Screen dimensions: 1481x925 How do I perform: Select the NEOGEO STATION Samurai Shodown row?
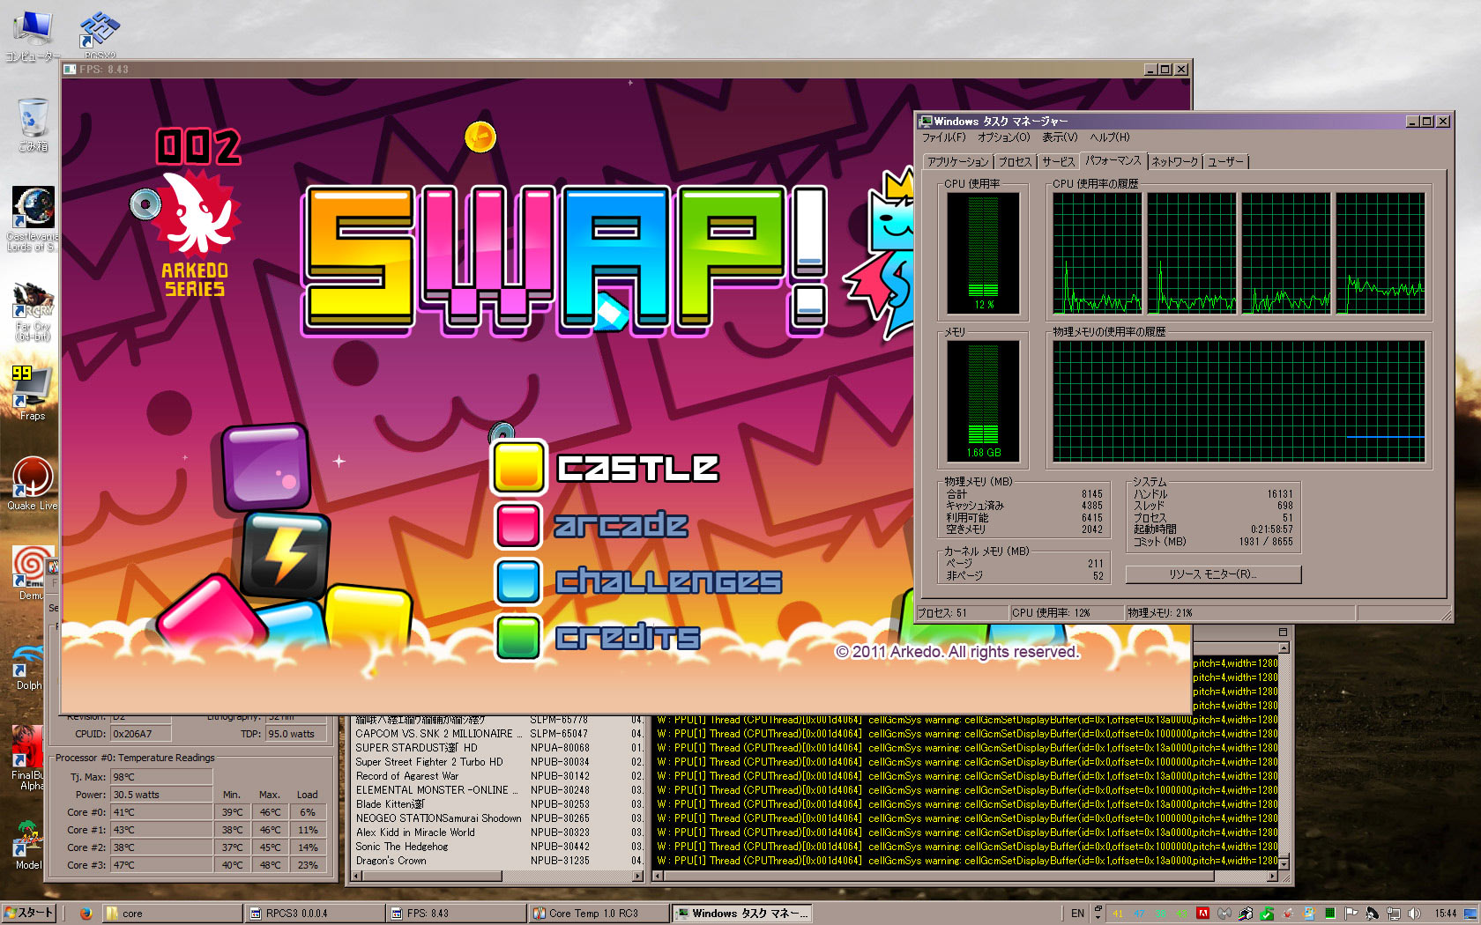498,818
